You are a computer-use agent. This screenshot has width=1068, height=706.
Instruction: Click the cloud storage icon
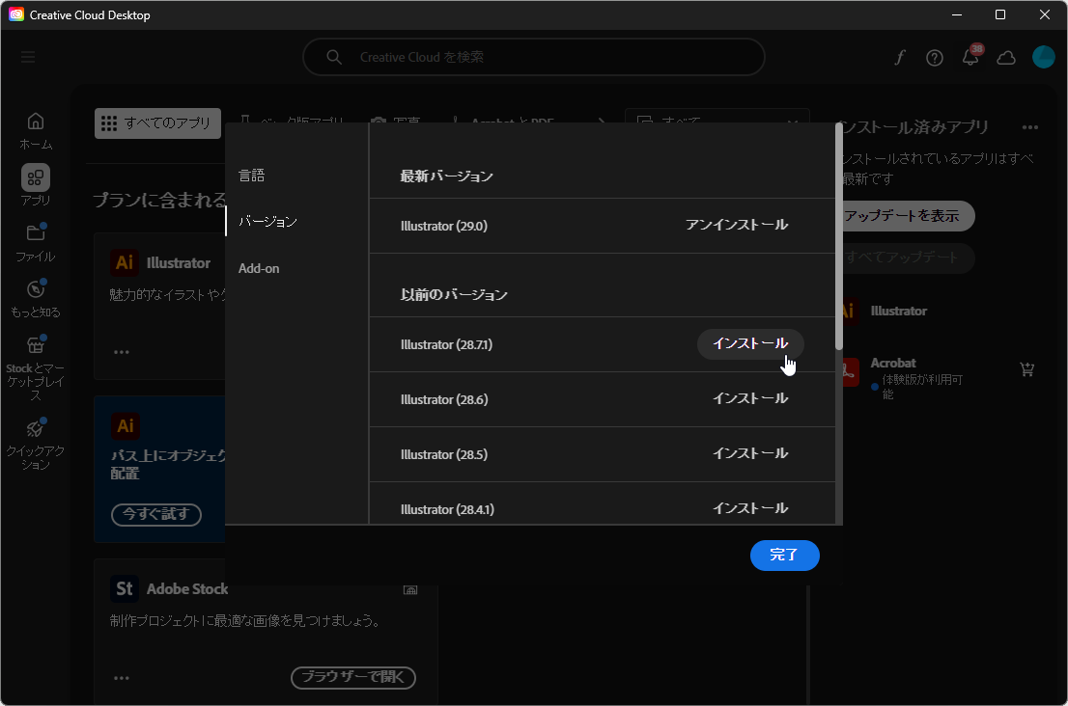[x=1006, y=57]
